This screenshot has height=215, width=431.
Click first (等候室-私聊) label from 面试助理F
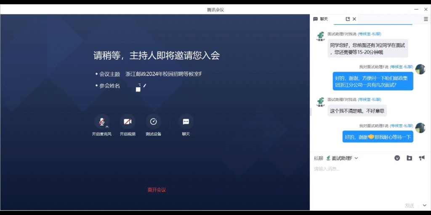click(370, 34)
